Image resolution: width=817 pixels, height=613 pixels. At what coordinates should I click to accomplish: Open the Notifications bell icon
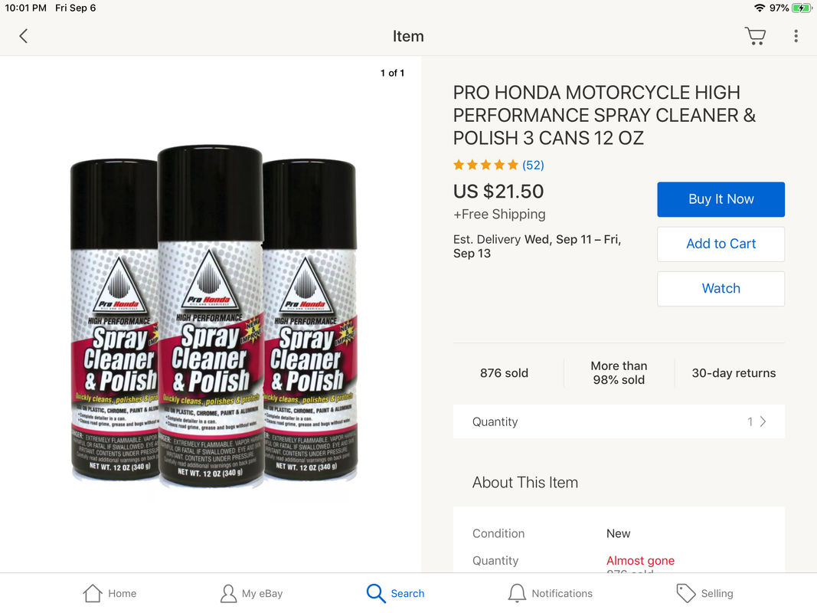[x=517, y=593]
